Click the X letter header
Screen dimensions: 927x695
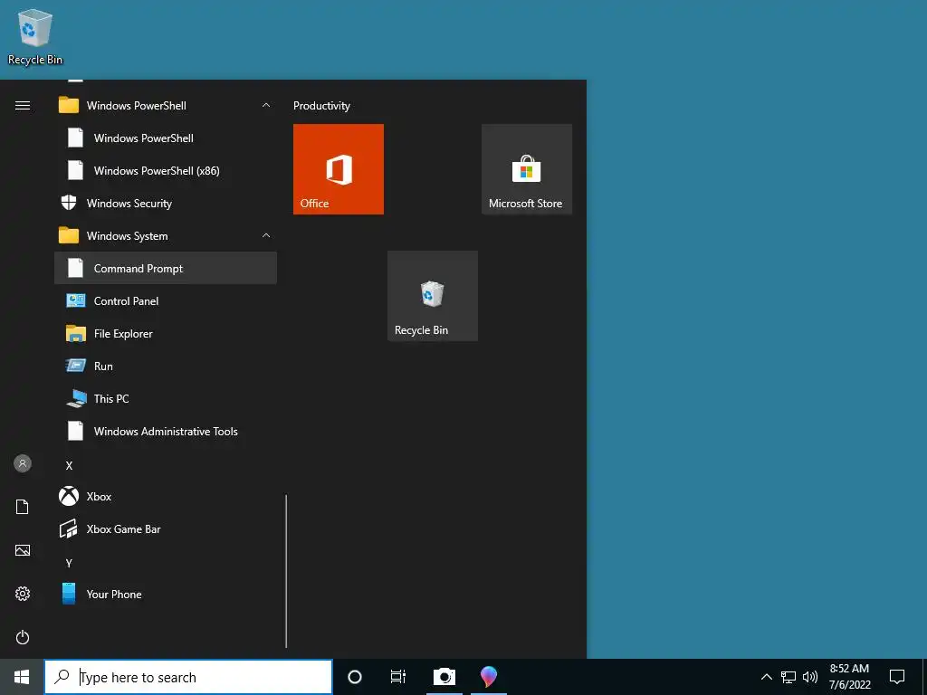[x=69, y=466]
